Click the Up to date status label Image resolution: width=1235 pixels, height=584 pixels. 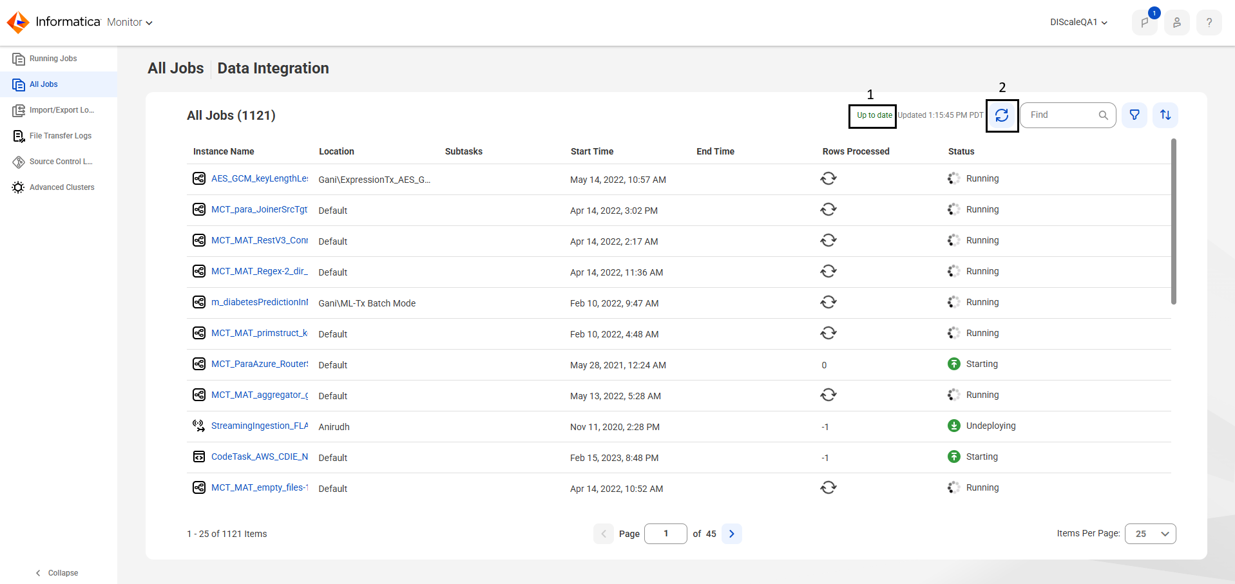(874, 115)
